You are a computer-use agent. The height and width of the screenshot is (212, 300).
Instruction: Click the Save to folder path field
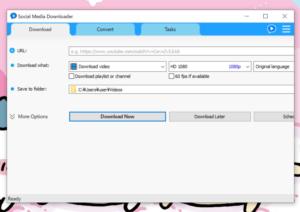pos(181,90)
